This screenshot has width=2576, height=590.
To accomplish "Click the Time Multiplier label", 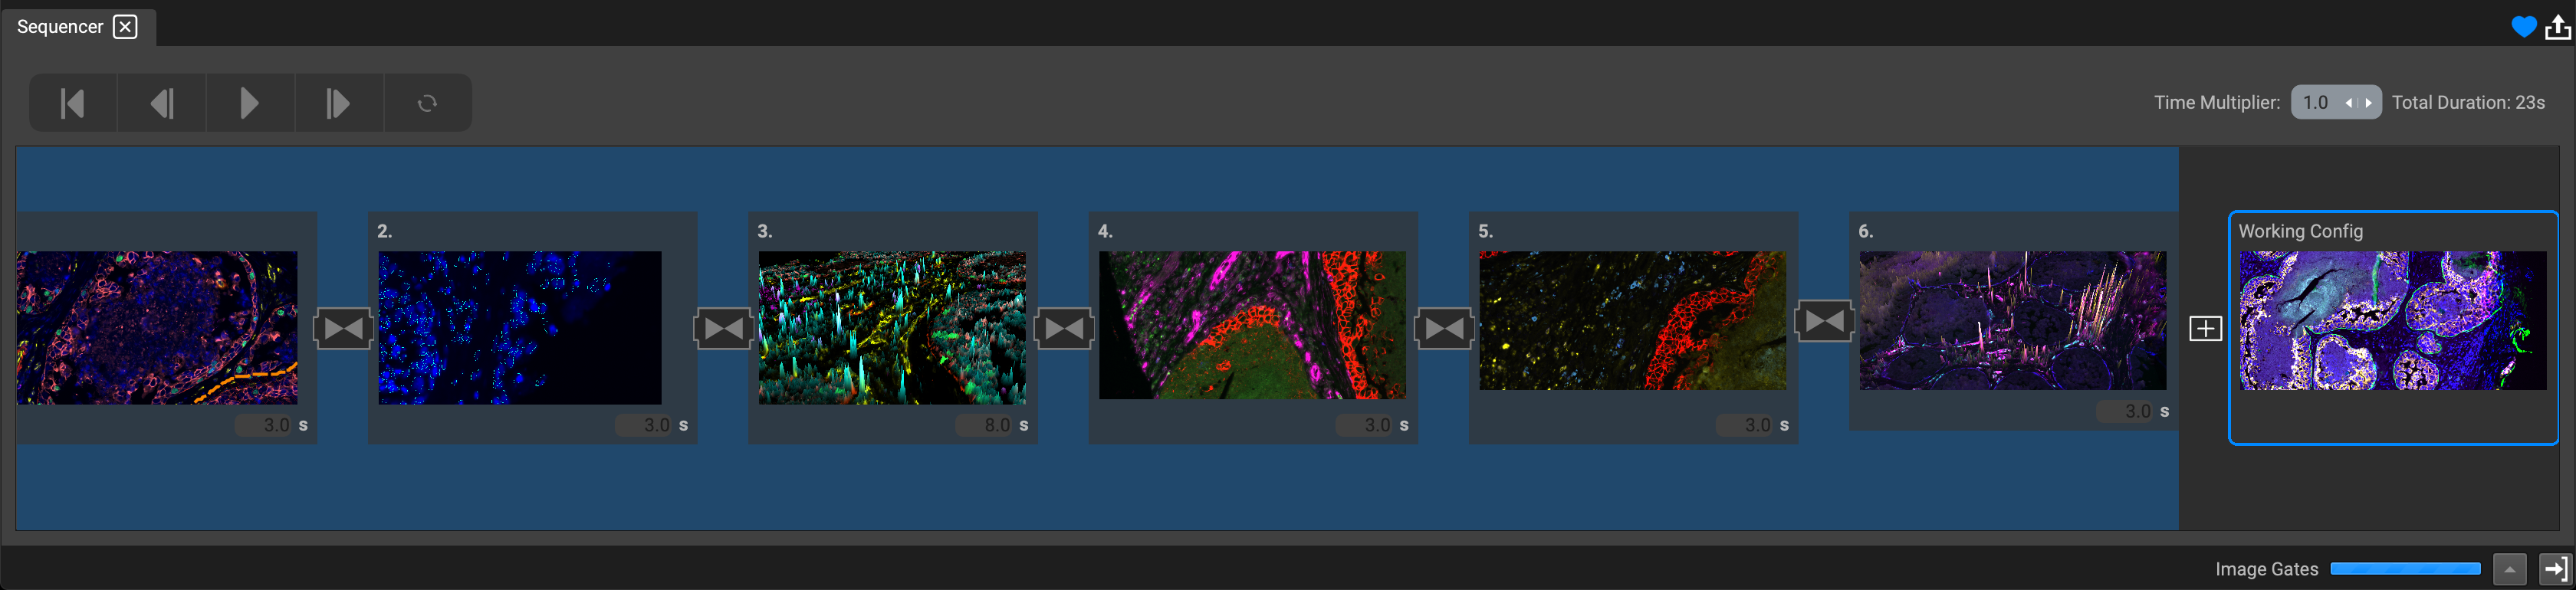I will [x=2217, y=103].
